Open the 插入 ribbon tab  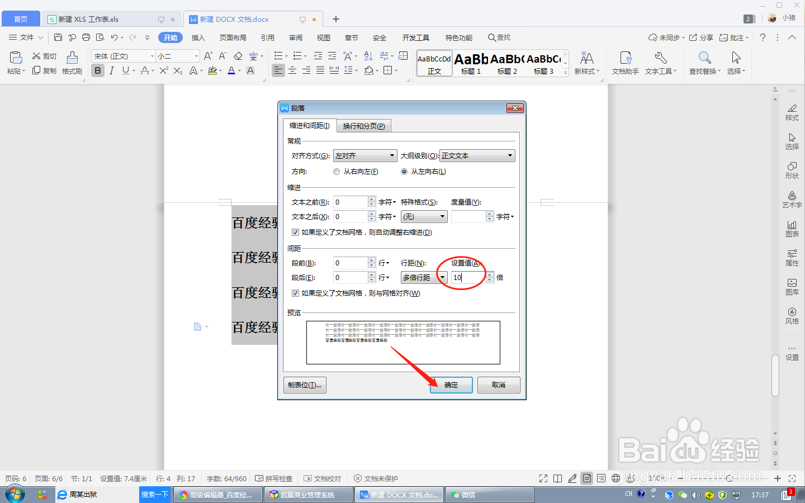click(x=198, y=37)
